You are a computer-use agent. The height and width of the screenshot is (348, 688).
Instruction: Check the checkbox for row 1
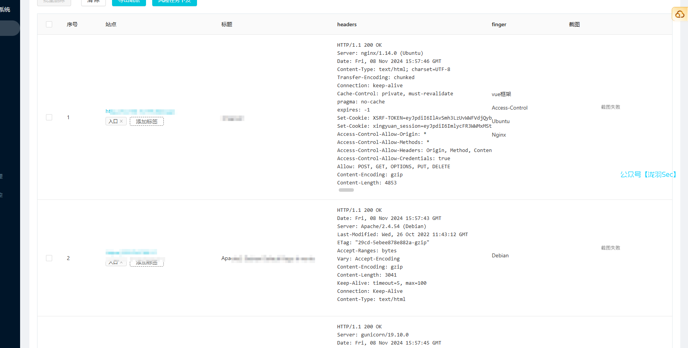tap(49, 117)
